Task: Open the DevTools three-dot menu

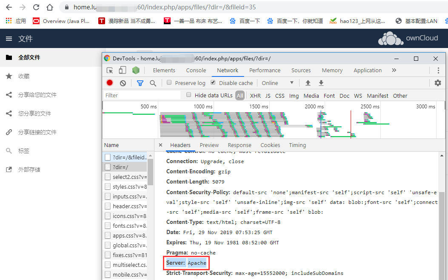Action: pos(438,70)
